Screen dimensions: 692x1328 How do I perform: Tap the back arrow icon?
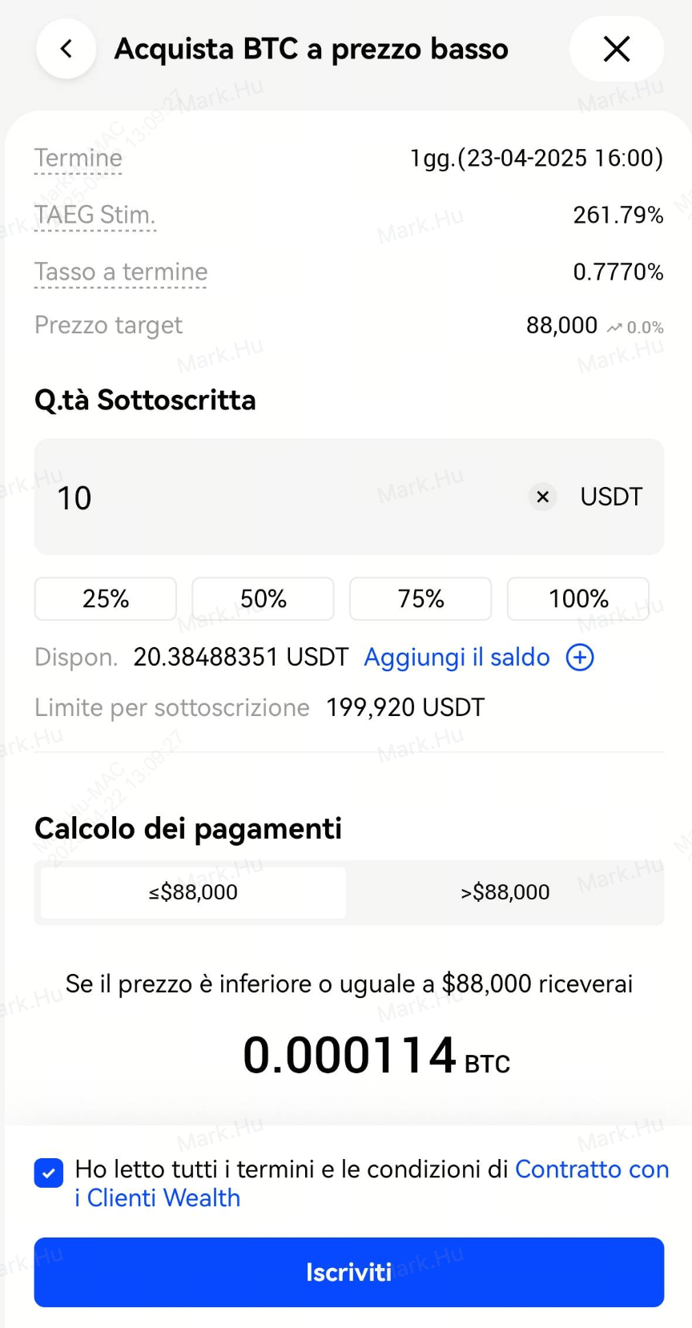pos(66,49)
